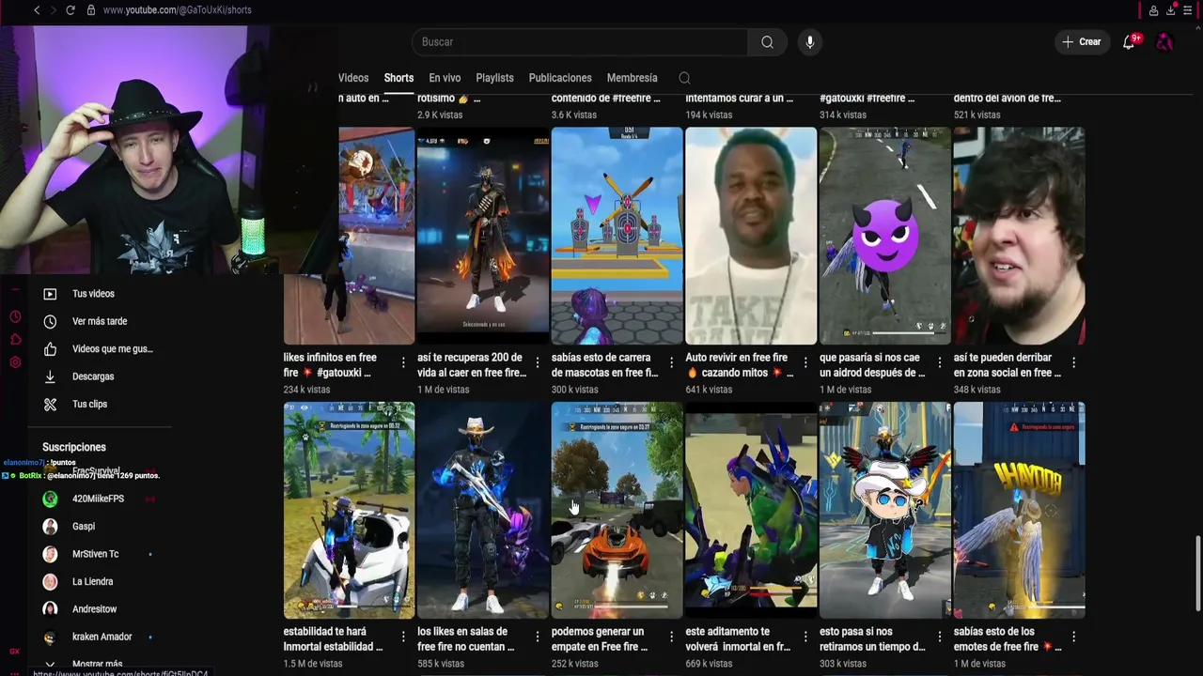Viewport: 1203px width, 676px height.
Task: Click title 'Auto revivir en free fire'
Action: pyautogui.click(x=739, y=365)
